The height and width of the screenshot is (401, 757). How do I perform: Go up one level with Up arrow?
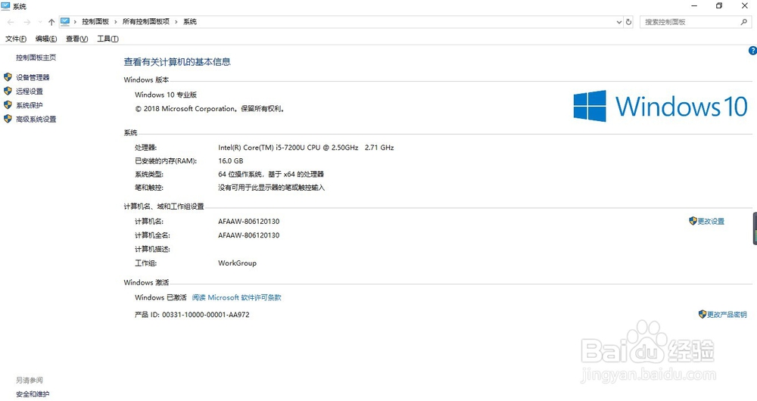pos(51,22)
